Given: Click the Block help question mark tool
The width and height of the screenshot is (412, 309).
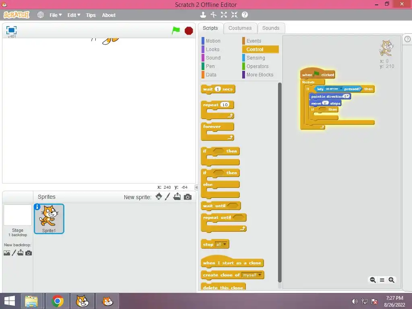Looking at the screenshot, I should (x=245, y=15).
